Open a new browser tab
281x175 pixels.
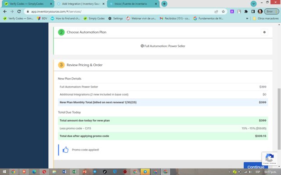164,4
